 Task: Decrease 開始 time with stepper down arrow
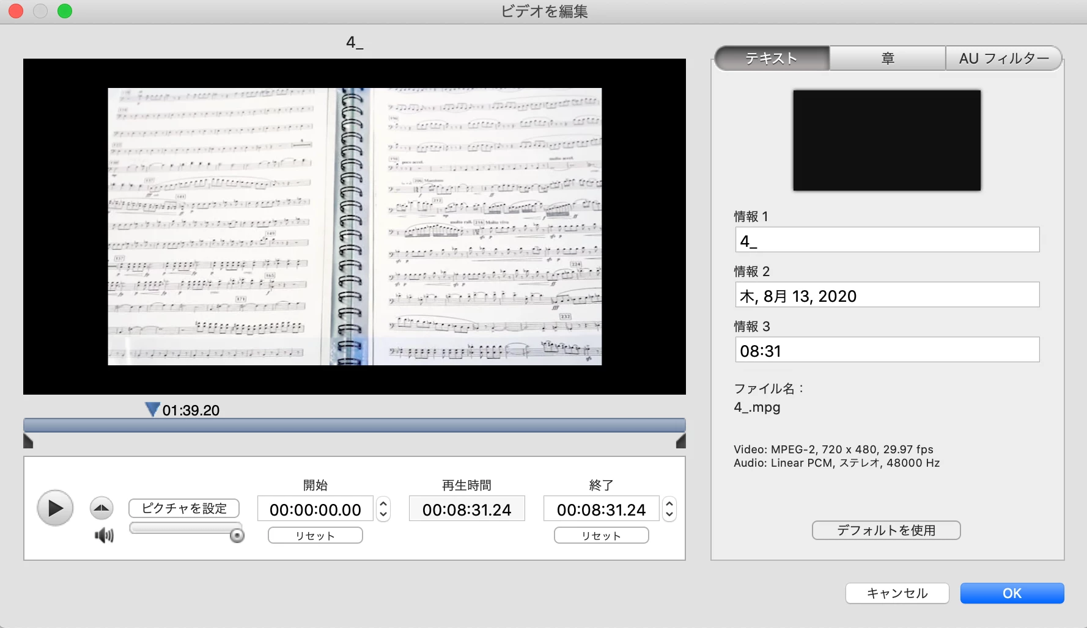(x=383, y=514)
